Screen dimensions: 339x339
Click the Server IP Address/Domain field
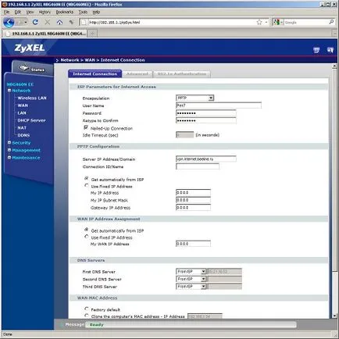coord(206,159)
